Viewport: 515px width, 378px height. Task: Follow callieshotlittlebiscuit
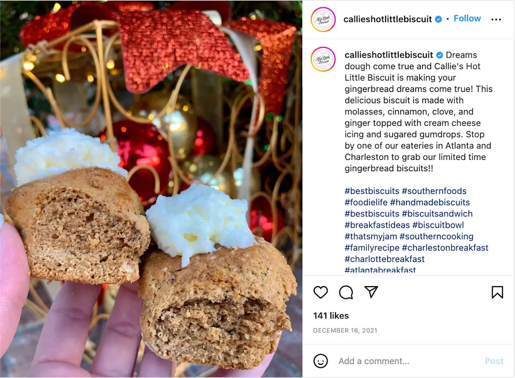(x=467, y=19)
